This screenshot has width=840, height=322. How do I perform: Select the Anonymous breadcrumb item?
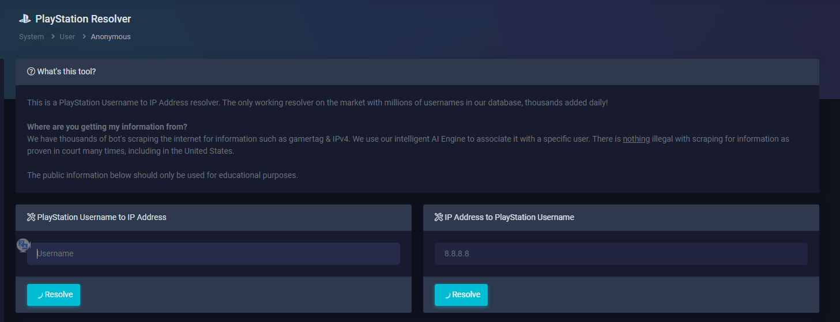(x=111, y=37)
